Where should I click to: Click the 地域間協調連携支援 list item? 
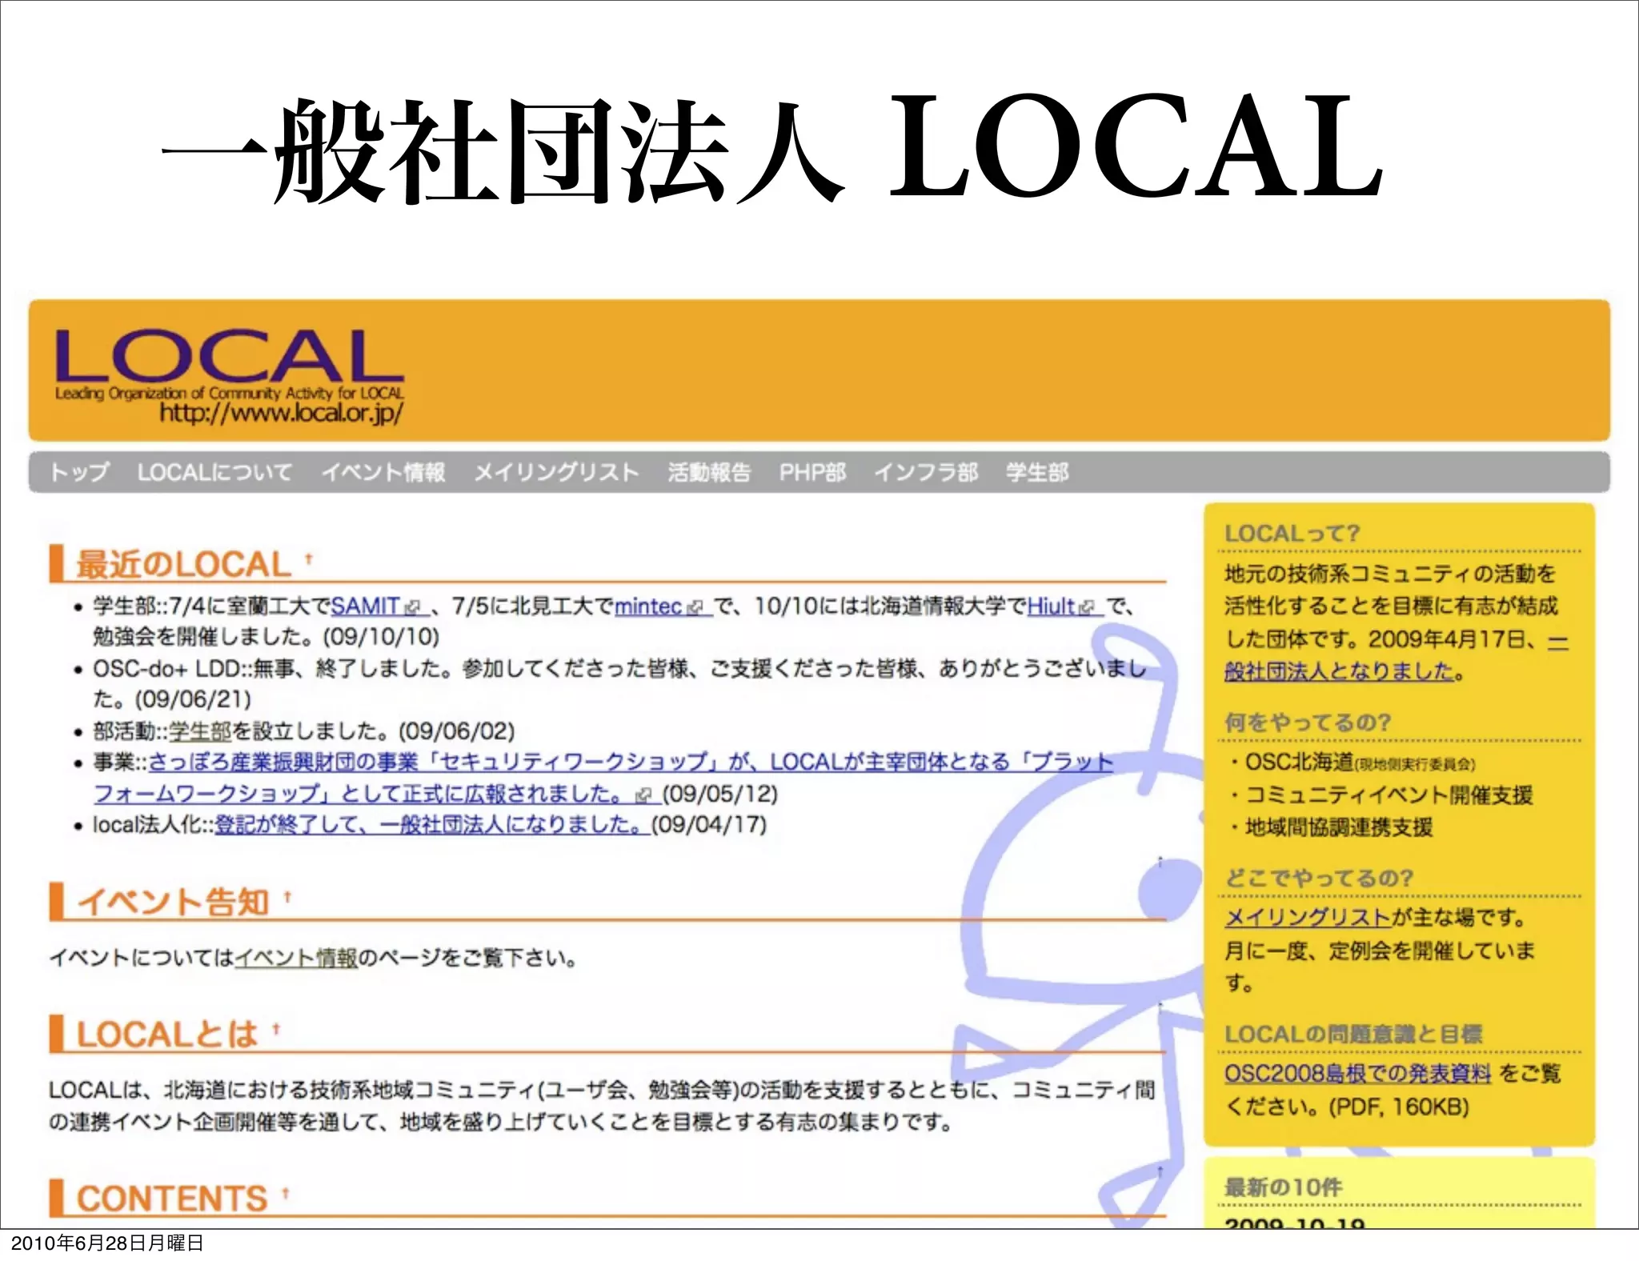tap(1332, 827)
